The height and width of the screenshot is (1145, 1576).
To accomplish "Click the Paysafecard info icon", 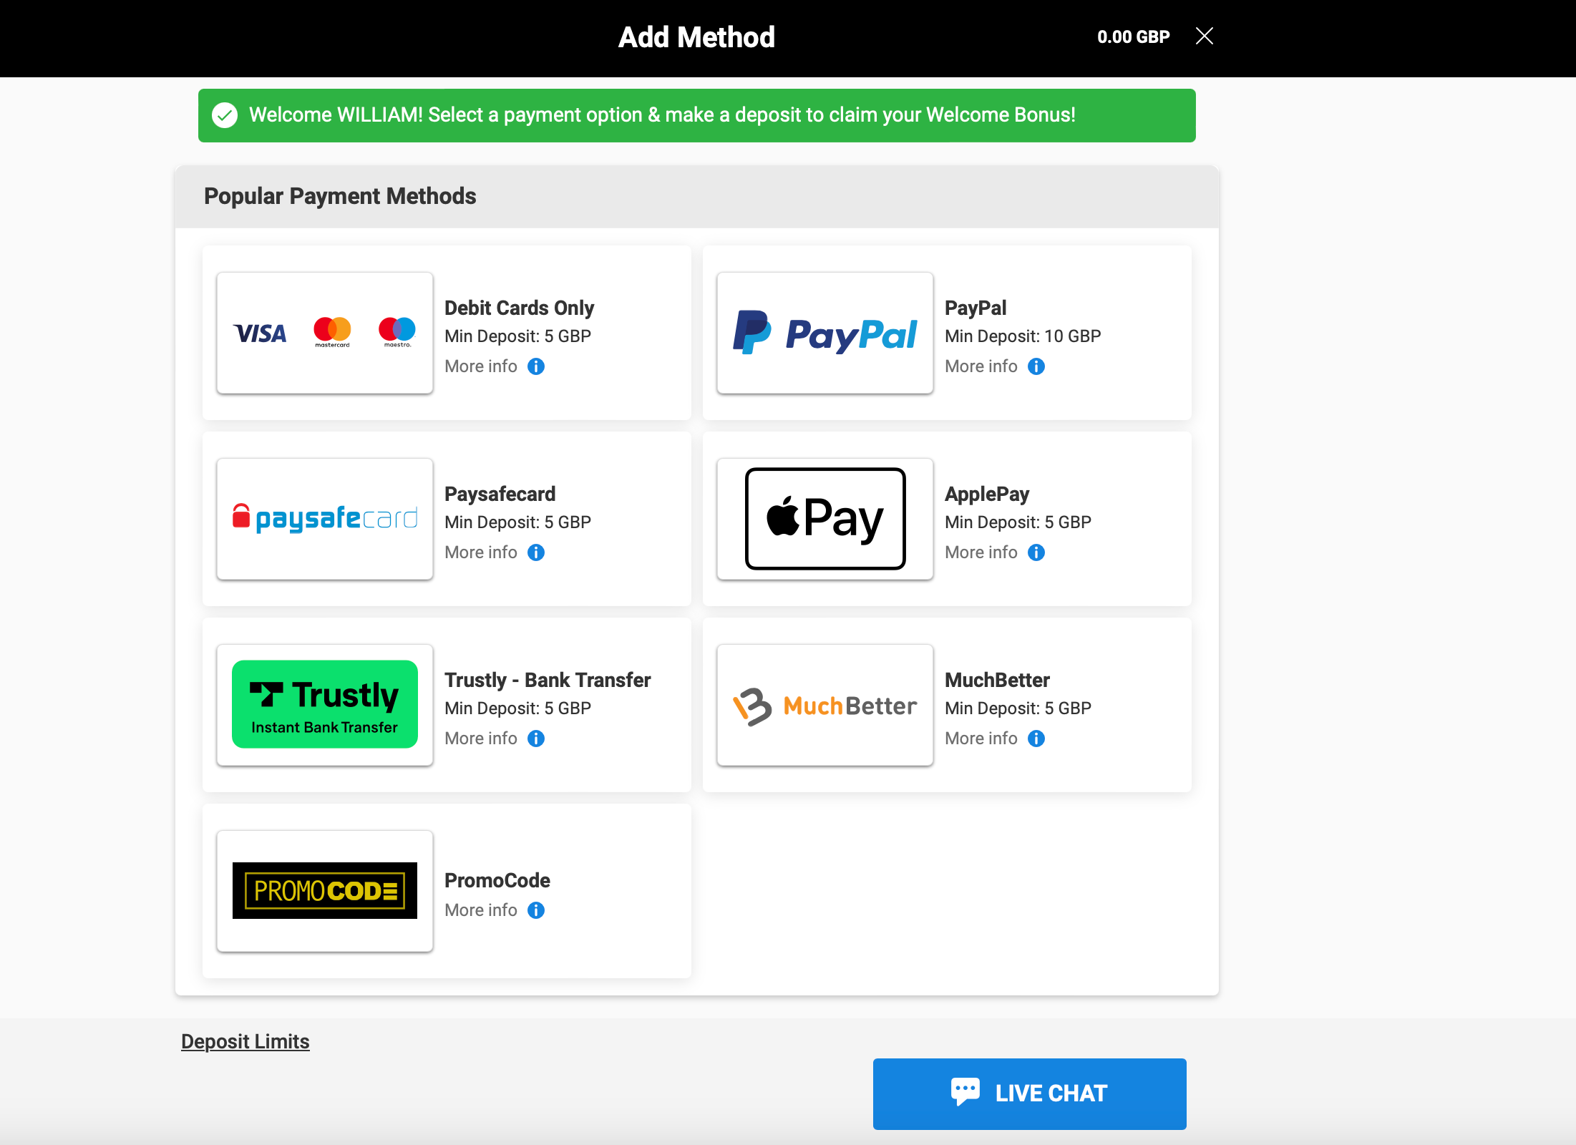I will pyautogui.click(x=536, y=552).
